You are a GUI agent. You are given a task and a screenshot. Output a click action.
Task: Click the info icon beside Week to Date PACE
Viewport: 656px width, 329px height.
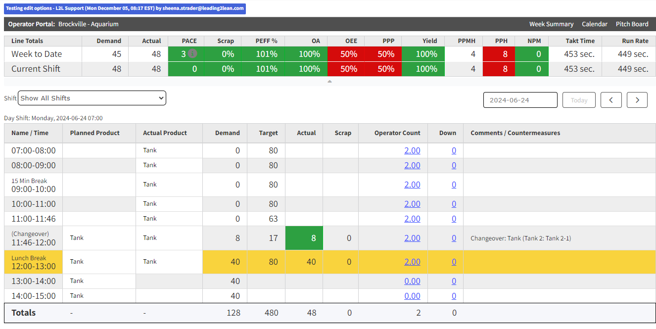click(192, 54)
